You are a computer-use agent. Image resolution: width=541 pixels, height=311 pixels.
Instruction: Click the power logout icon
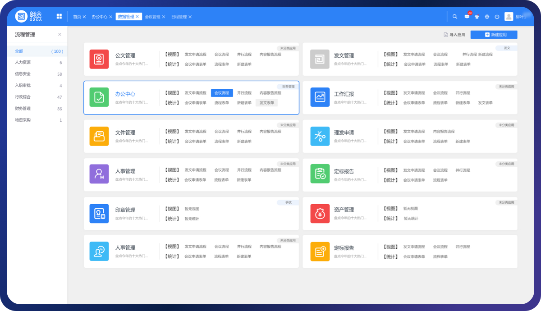(x=497, y=17)
